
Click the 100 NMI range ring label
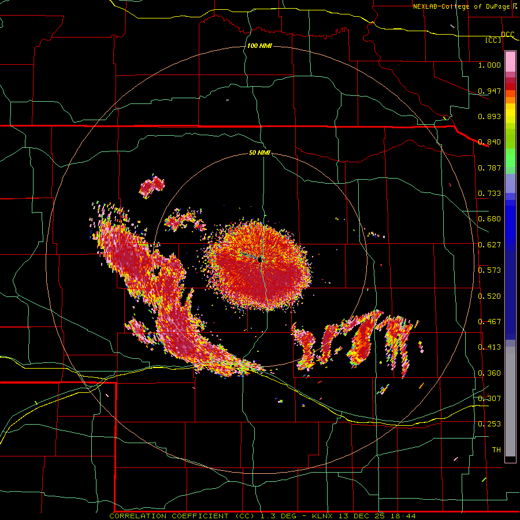tap(259, 46)
